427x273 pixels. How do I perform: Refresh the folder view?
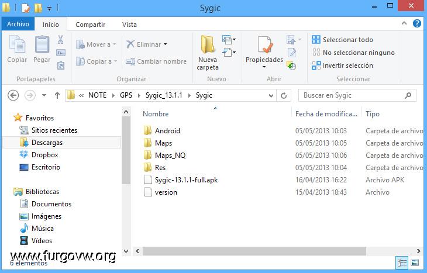(284, 95)
